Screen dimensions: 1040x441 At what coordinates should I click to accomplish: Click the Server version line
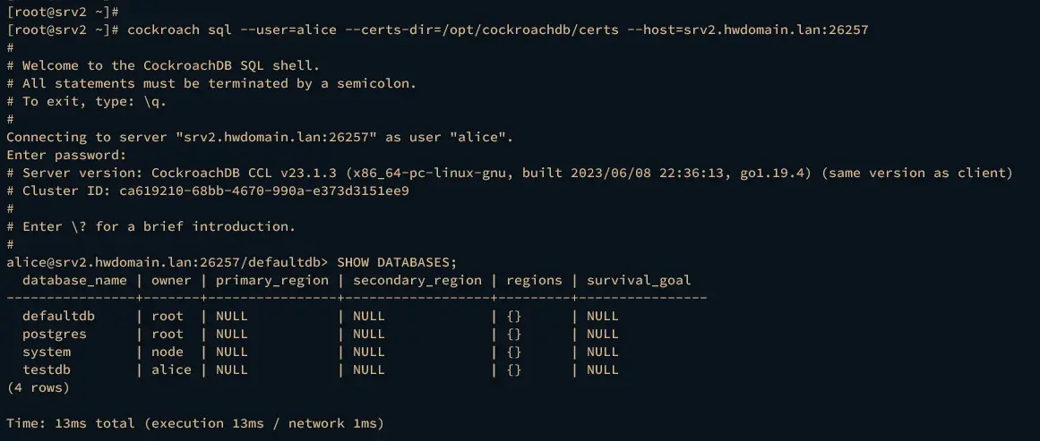click(x=510, y=173)
